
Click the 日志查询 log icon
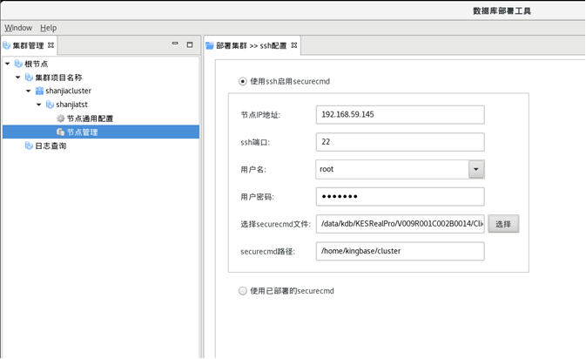(x=29, y=146)
